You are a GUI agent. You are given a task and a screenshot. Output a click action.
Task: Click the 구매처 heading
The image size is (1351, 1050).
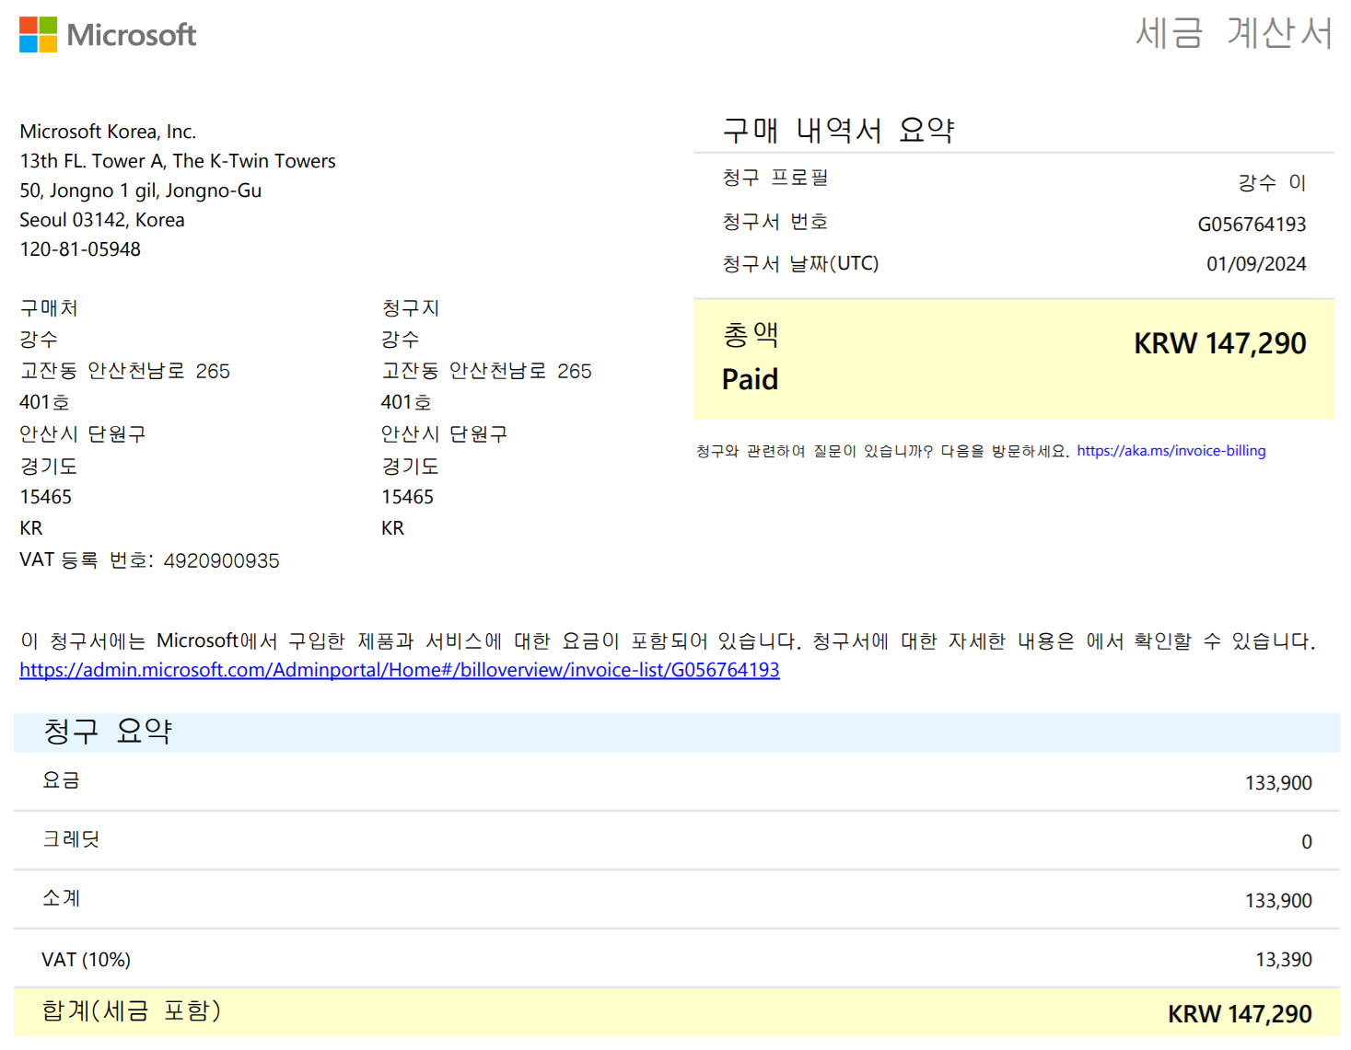pos(49,308)
